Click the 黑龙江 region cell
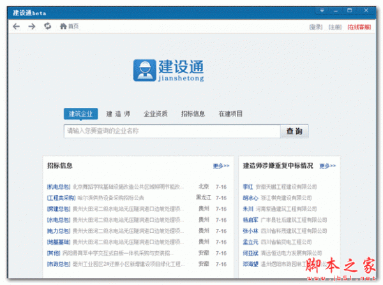Image resolution: width=383 pixels, height=285 pixels. 204,198
